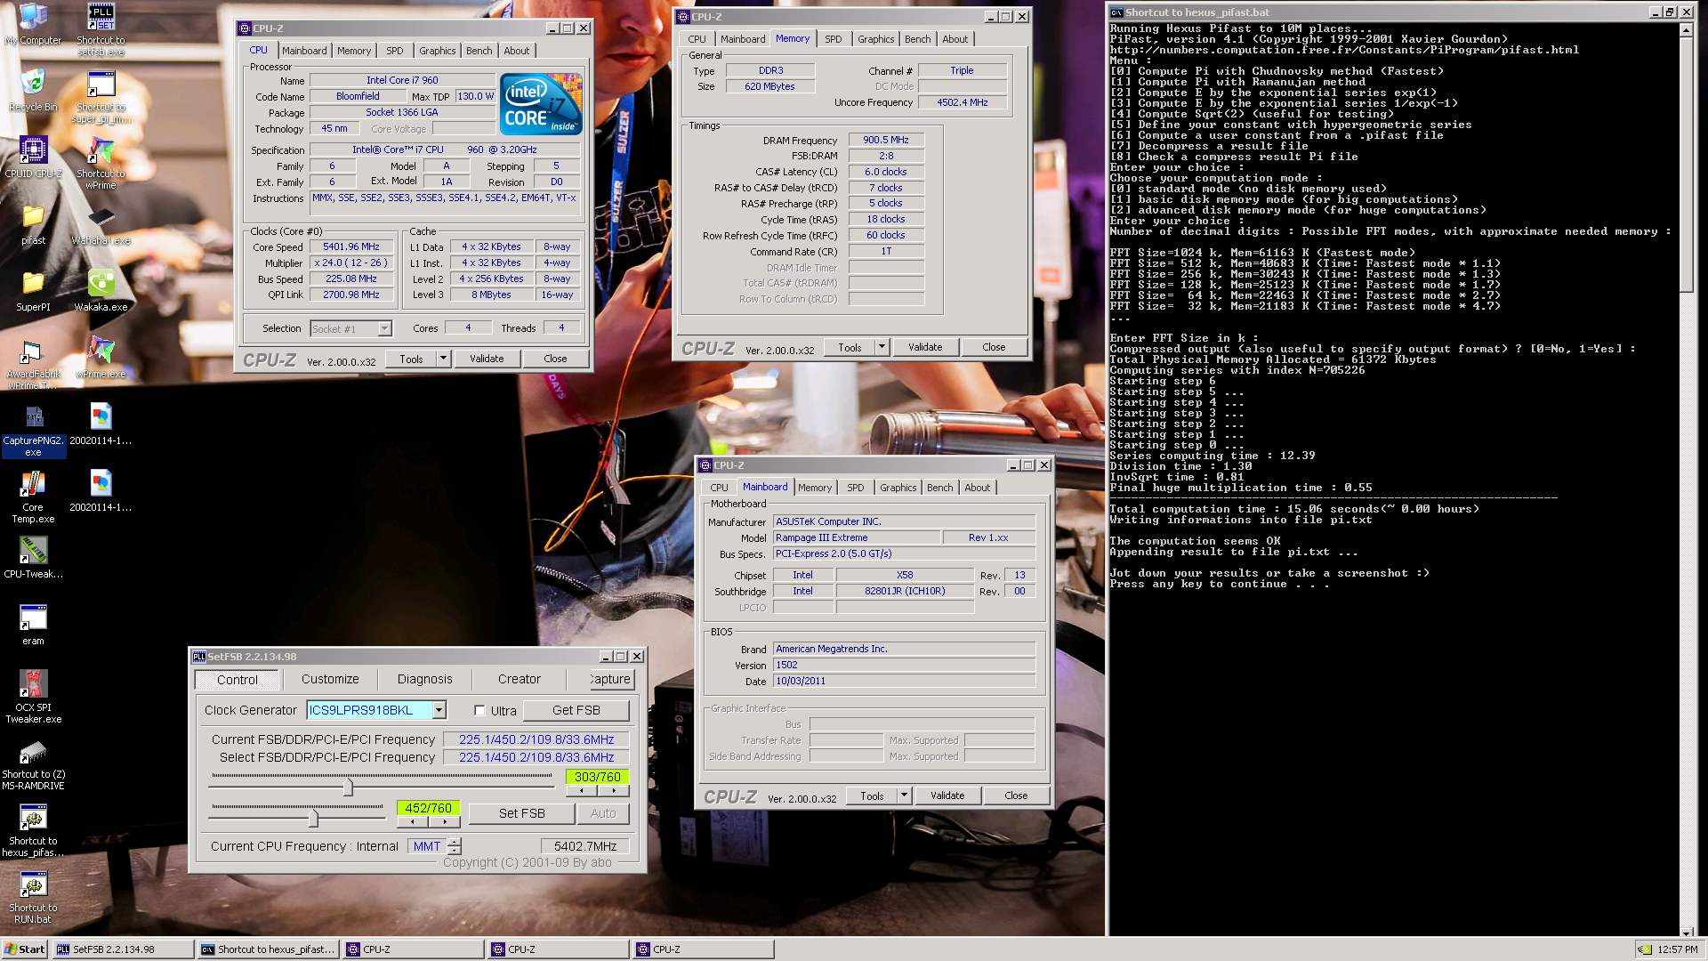Launch CPU-Tweaker desktop icon
Viewport: 1708px width, 961px height.
pyautogui.click(x=33, y=558)
